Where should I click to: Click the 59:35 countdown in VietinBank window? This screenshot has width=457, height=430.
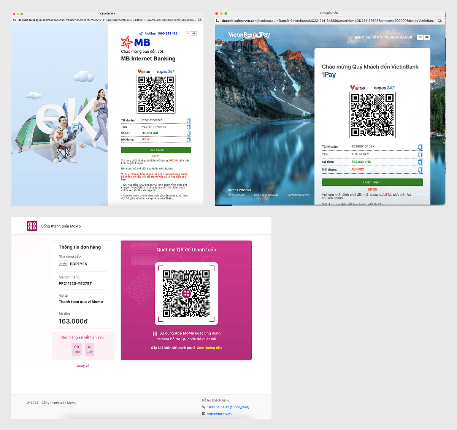[372, 189]
